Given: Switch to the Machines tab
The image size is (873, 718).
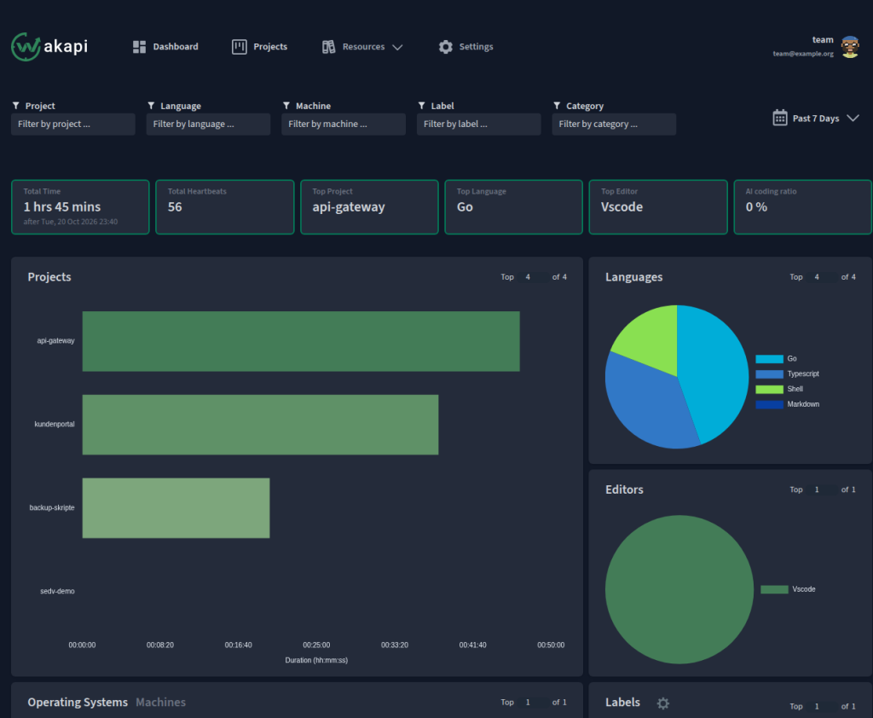Looking at the screenshot, I should click(161, 703).
